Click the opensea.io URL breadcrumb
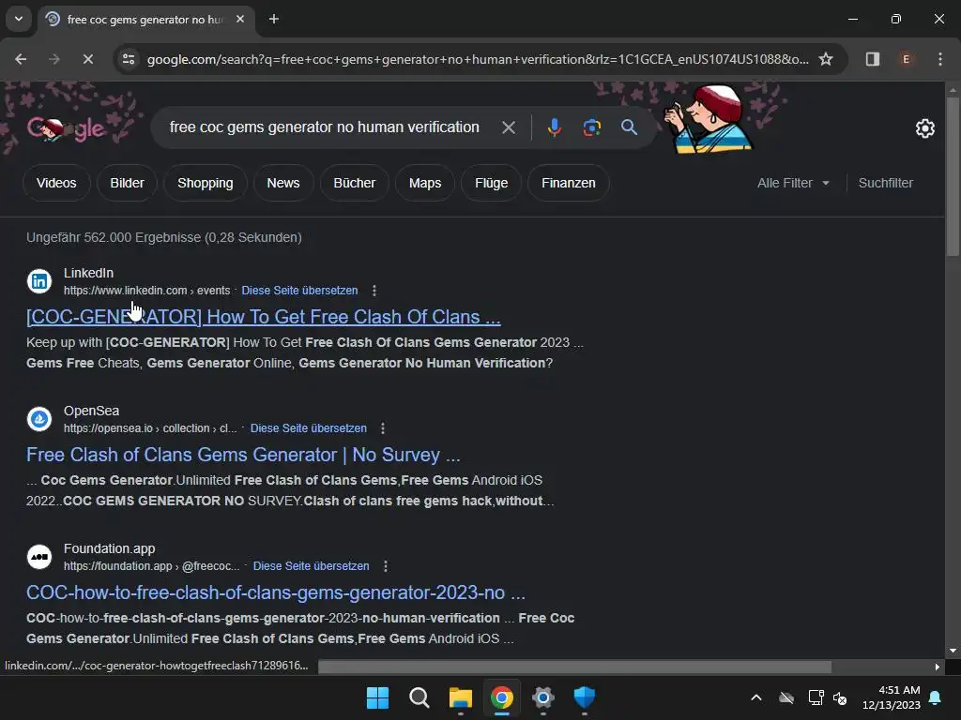Screen dimensions: 961x720 [150, 427]
